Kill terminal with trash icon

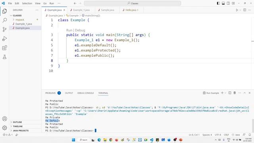click(235, 93)
